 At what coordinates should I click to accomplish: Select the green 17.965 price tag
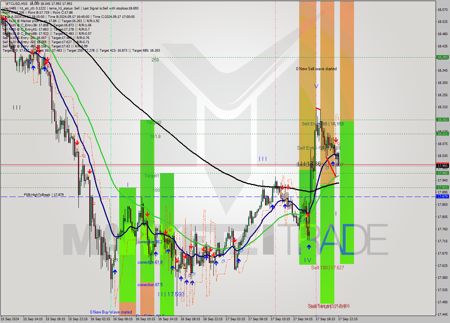[442, 173]
